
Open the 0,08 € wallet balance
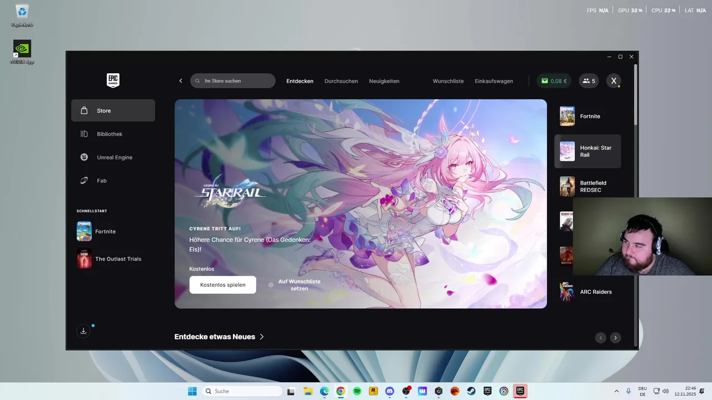(554, 81)
